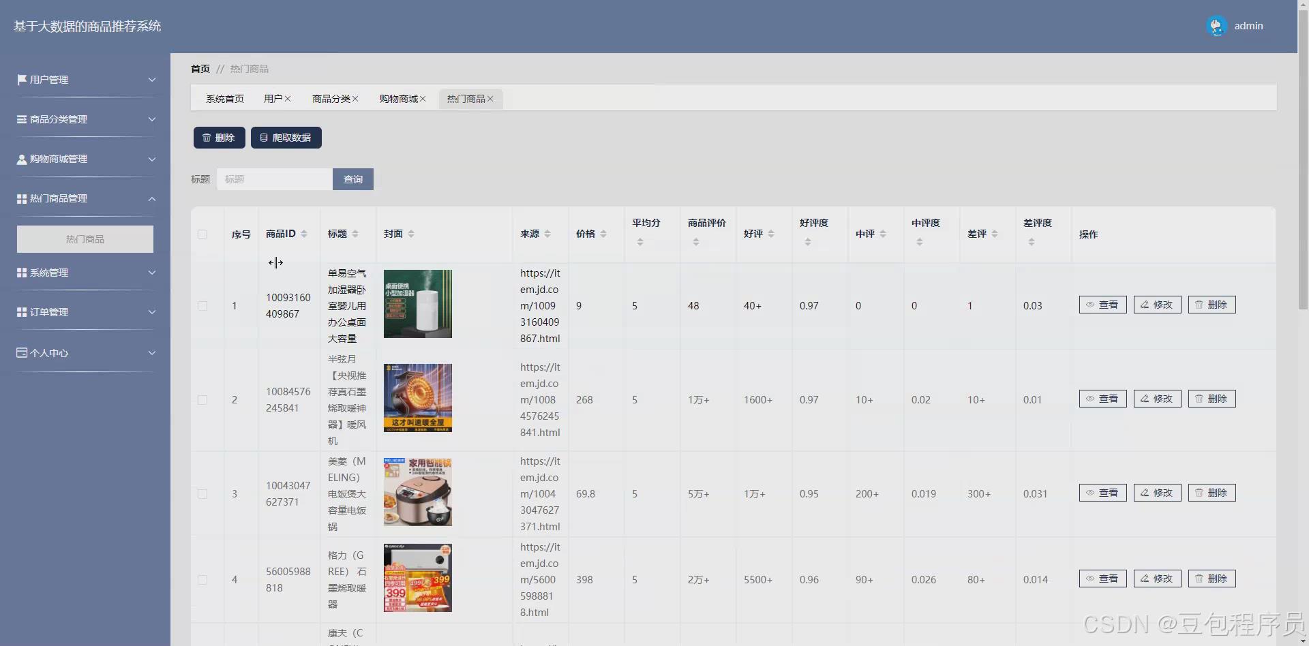1309x646 pixels.
Task: Click the card icon beside 个人中心
Action: coord(22,353)
